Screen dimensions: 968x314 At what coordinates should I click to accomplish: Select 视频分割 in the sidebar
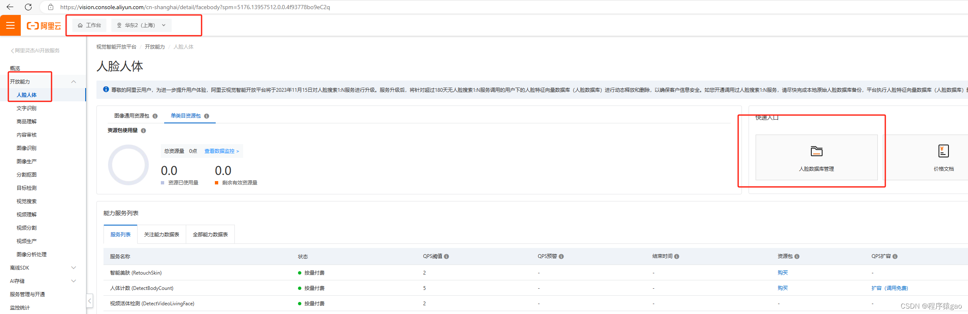tap(27, 228)
